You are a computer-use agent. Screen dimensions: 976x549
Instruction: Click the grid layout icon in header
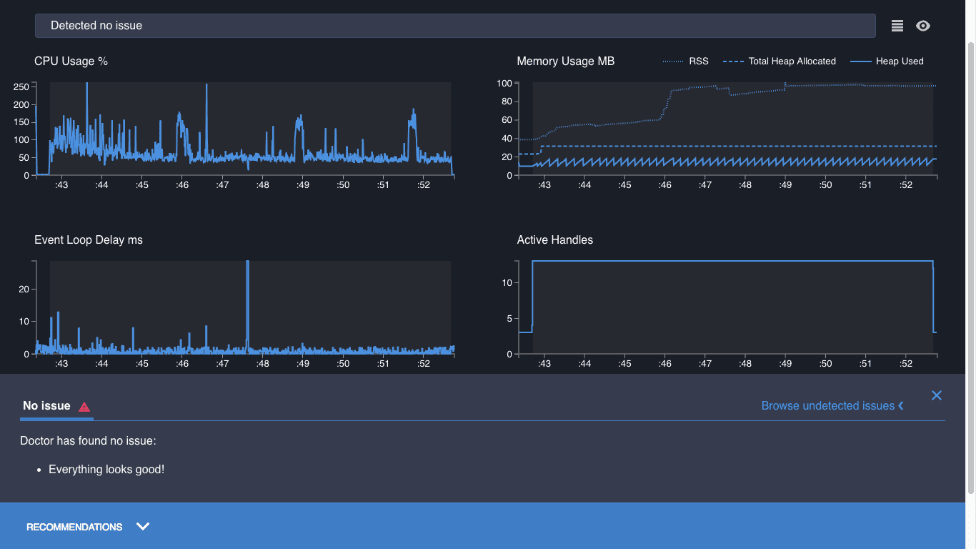pyautogui.click(x=897, y=26)
